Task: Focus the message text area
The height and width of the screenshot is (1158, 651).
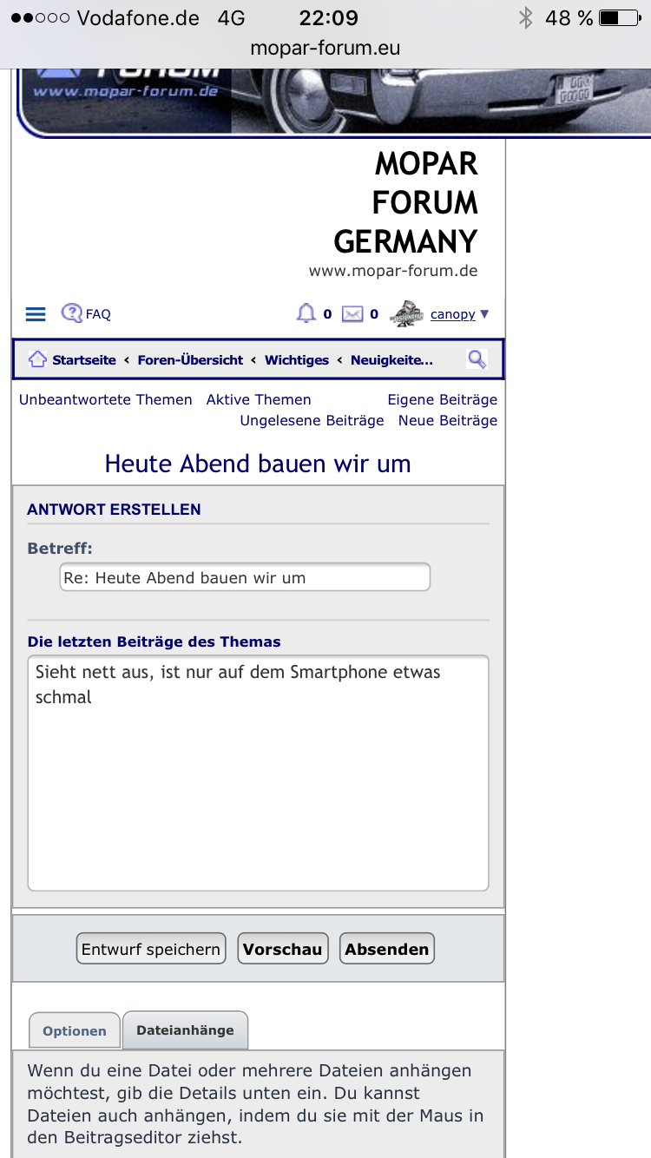Action: (x=258, y=773)
